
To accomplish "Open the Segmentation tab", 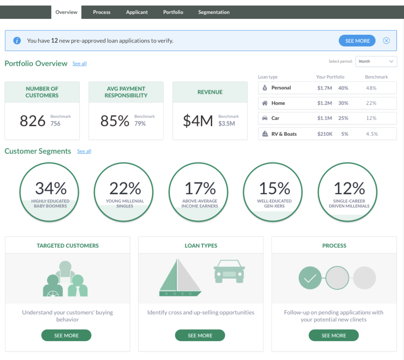I will coord(214,12).
